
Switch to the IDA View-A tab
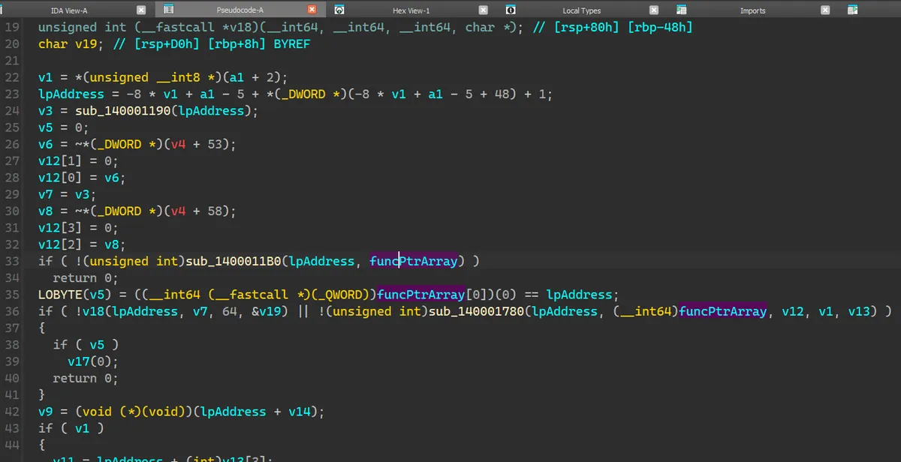click(x=68, y=10)
